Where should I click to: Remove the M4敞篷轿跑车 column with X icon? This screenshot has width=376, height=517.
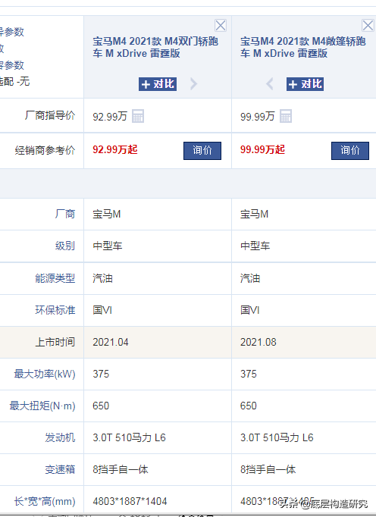tap(368, 25)
